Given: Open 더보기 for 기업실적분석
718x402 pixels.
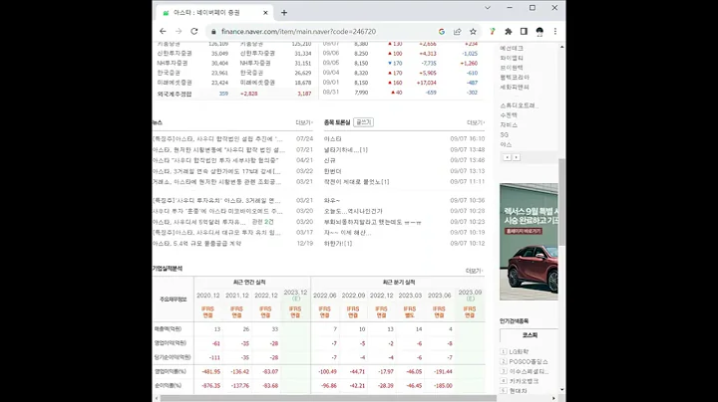Looking at the screenshot, I should pyautogui.click(x=475, y=271).
